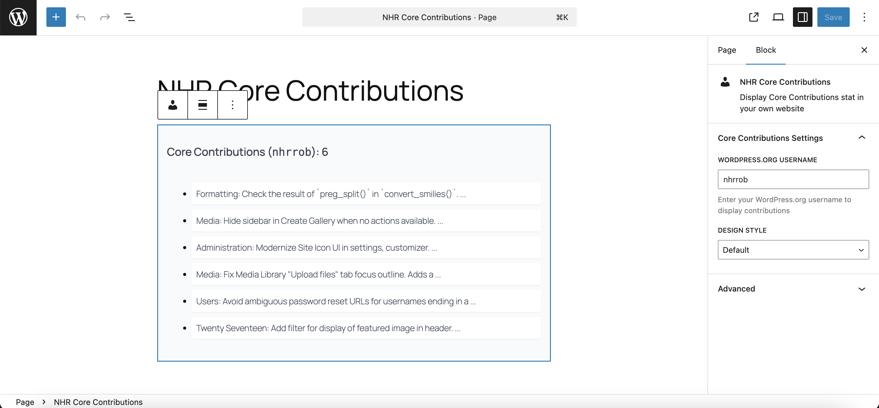879x408 pixels.
Task: Select the Users password reset contribution item
Action: tap(366, 301)
